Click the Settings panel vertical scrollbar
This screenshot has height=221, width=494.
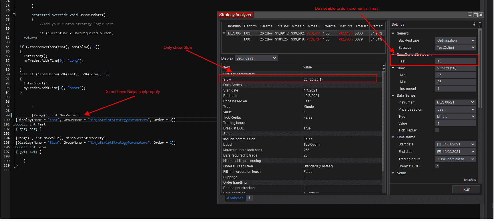480,68
